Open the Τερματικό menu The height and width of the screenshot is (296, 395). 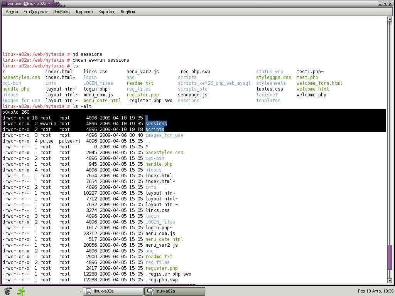coord(84,12)
